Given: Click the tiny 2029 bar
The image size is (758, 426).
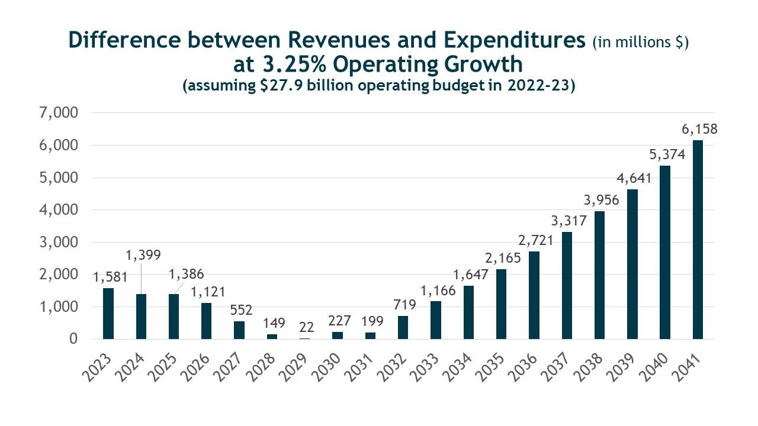Looking at the screenshot, I should point(304,338).
